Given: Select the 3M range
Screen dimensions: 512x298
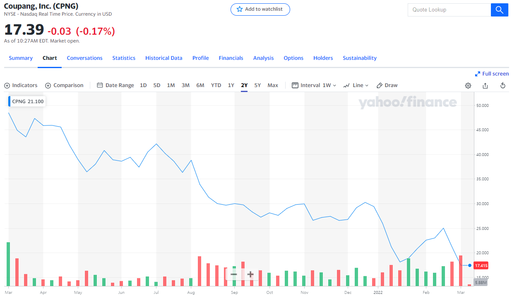Looking at the screenshot, I should (185, 85).
